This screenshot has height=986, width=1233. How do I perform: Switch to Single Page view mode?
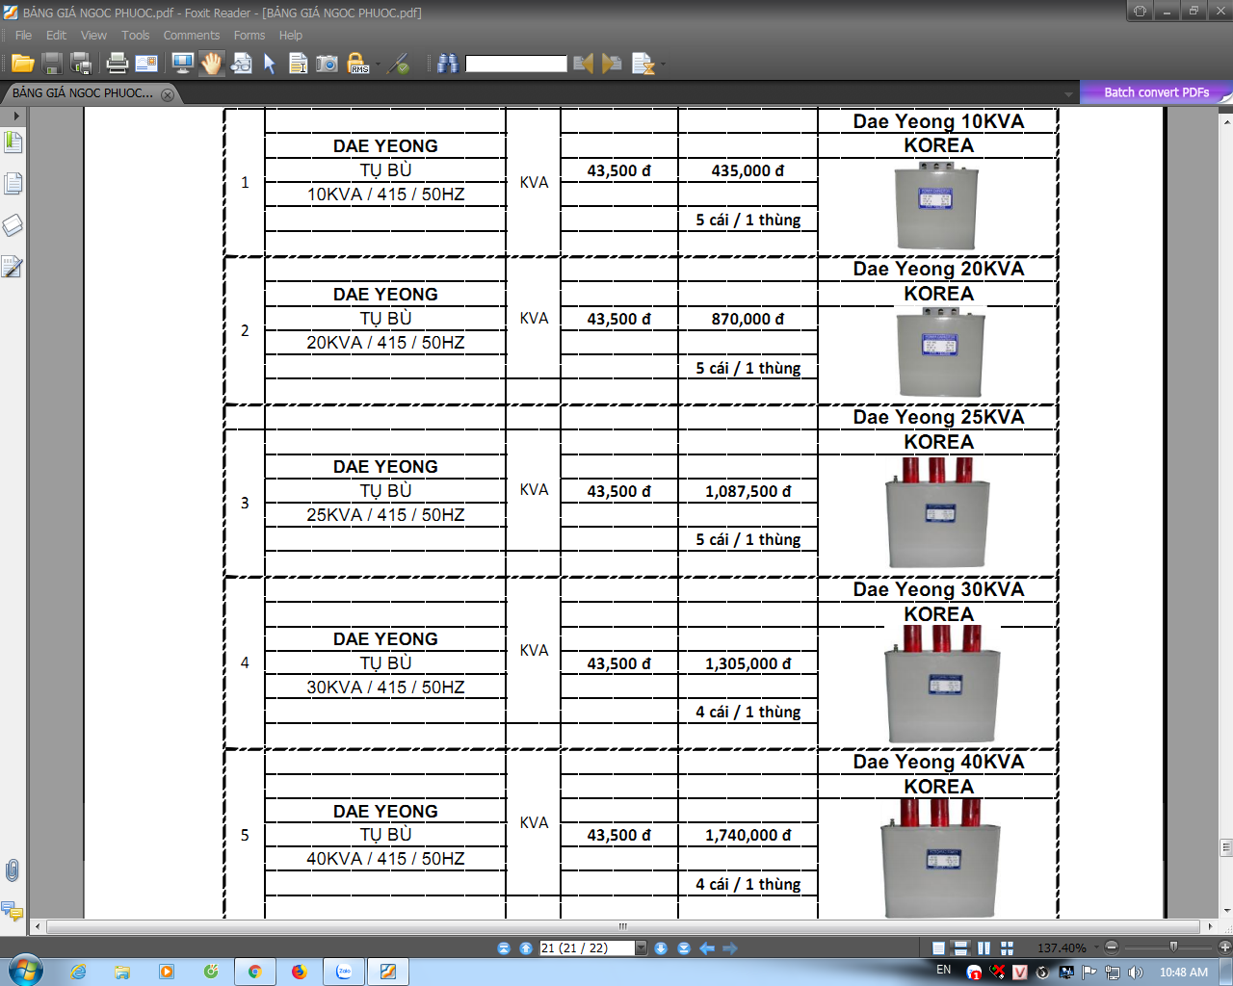coord(938,948)
